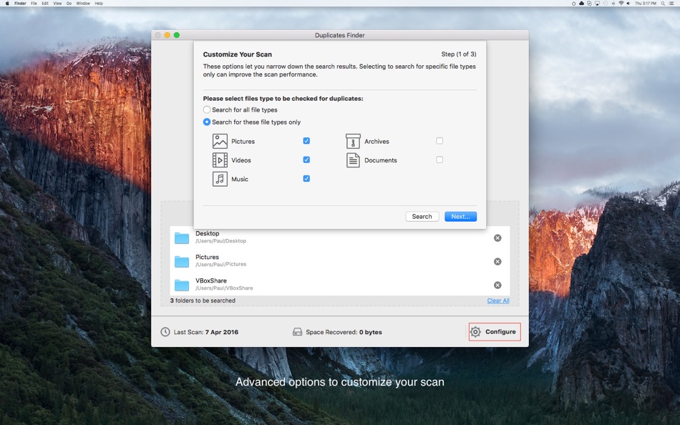The height and width of the screenshot is (425, 680).
Task: Click the Pictures file type icon
Action: (220, 141)
